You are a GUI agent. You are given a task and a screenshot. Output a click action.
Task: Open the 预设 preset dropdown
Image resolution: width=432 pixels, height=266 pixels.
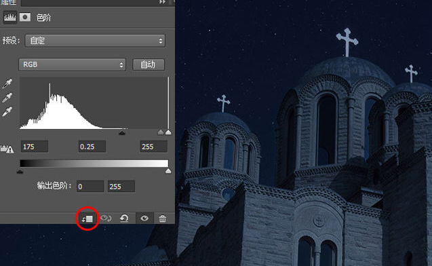click(95, 41)
